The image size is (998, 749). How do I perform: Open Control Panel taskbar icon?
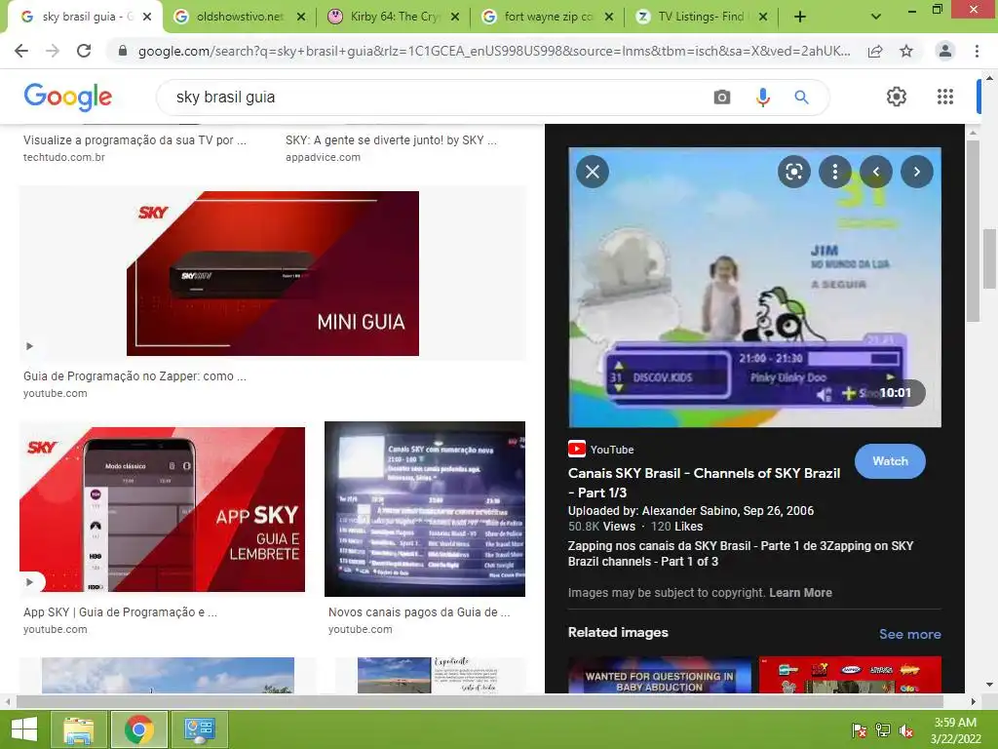point(199,729)
